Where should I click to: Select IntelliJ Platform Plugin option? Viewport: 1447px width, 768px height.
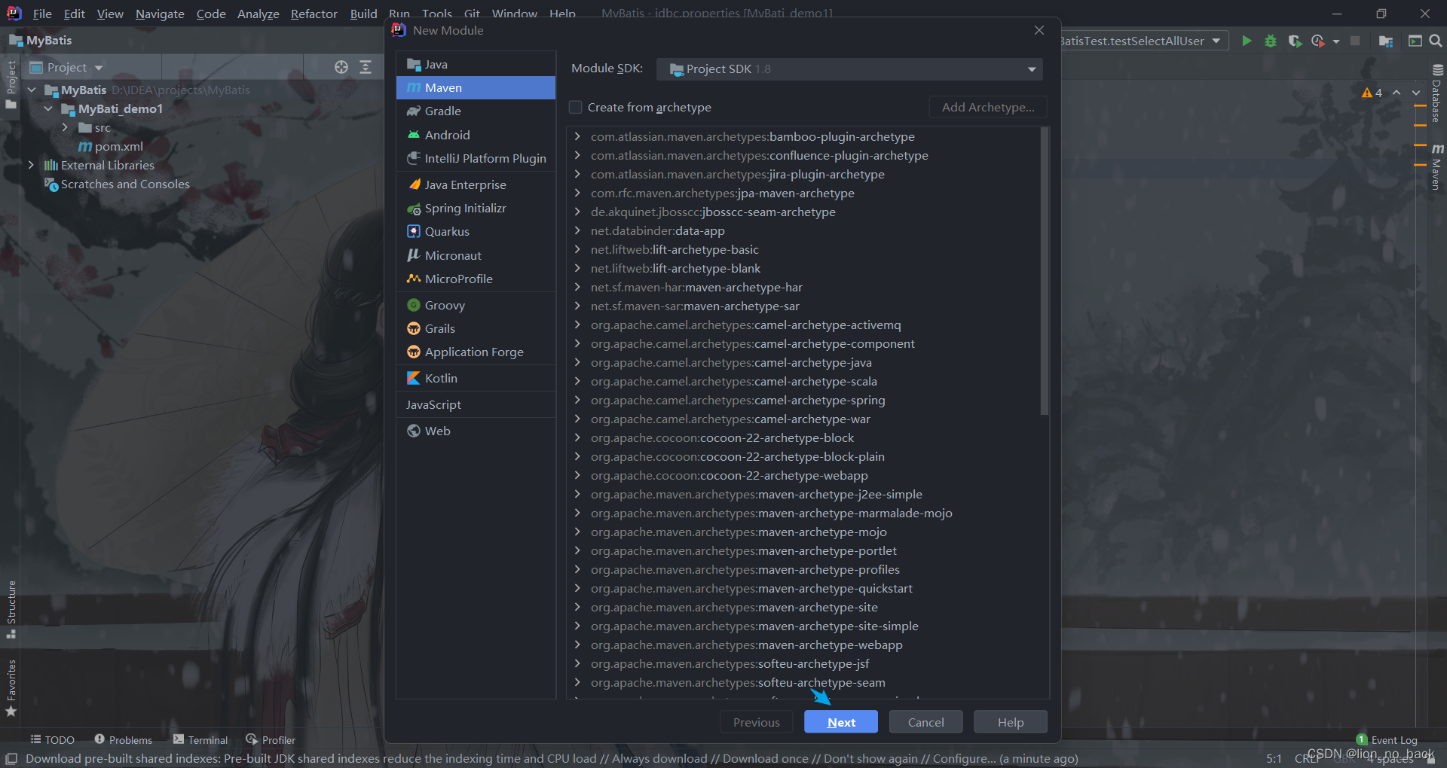476,158
